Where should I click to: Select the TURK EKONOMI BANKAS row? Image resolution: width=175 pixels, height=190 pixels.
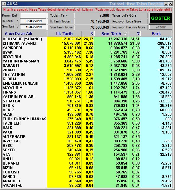pyautogui.click(x=87, y=119)
